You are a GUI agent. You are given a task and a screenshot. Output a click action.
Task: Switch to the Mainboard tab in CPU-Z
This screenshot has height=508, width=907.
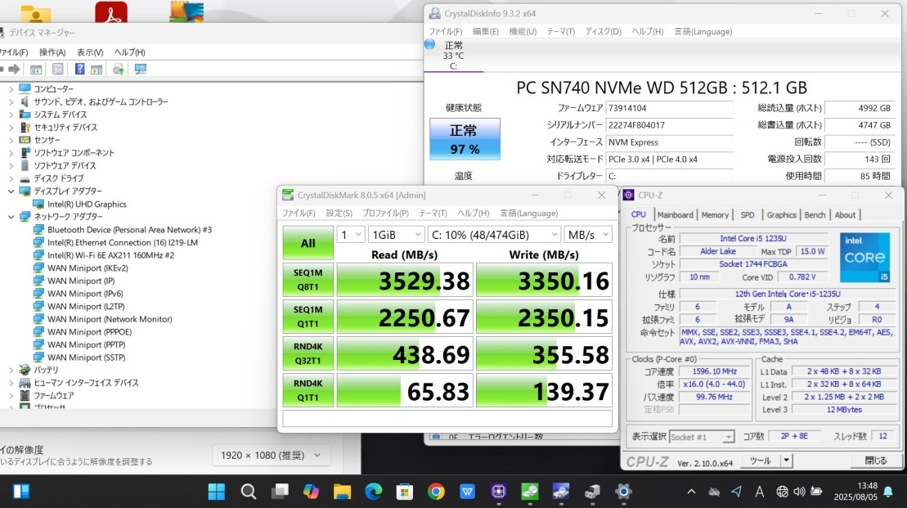coord(675,214)
